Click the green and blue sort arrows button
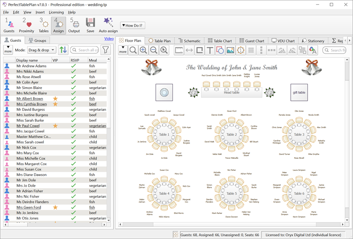 (x=63, y=50)
